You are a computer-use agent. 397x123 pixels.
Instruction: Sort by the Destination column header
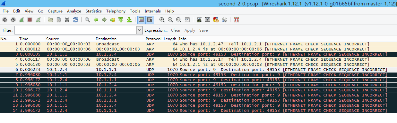click(x=106, y=39)
